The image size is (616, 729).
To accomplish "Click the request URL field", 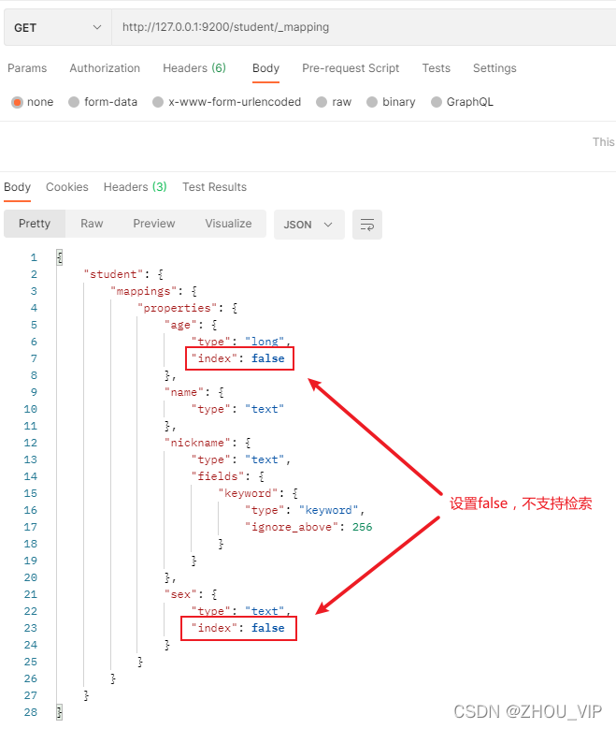I will pos(364,27).
